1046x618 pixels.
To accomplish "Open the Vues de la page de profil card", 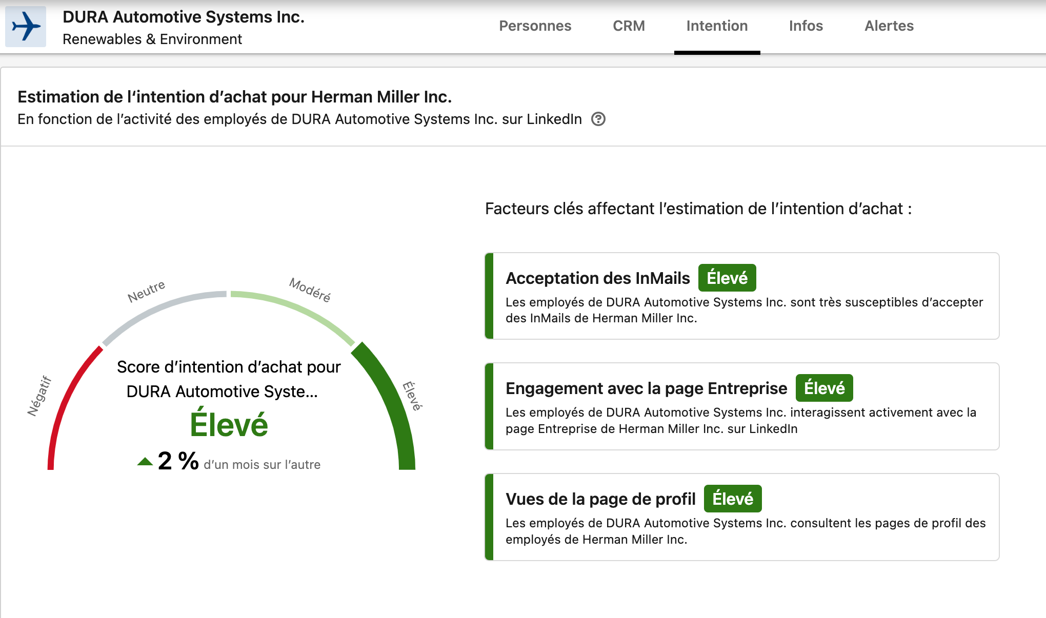I will [742, 517].
